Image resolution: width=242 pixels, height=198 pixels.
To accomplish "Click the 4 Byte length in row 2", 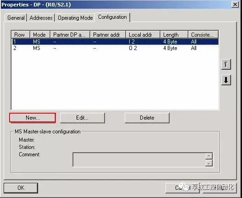I will pos(170,48).
